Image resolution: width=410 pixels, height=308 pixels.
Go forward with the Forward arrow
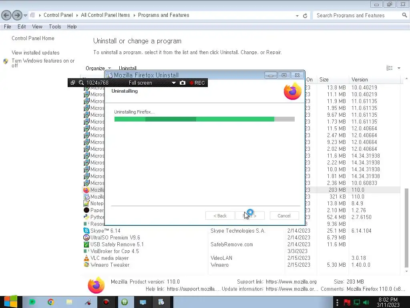pyautogui.click(x=17, y=15)
